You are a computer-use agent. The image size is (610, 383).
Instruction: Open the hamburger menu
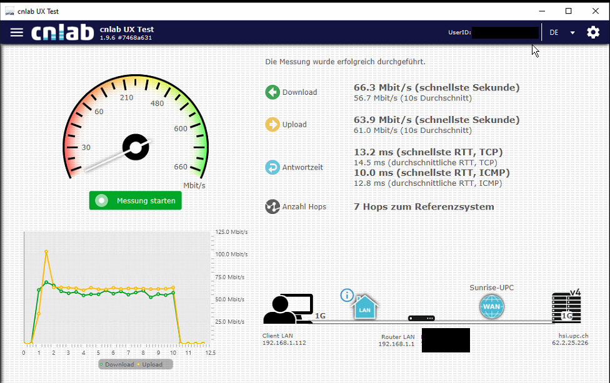tap(17, 32)
